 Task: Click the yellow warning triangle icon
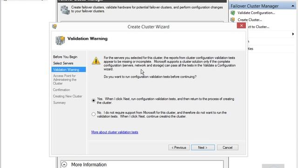(x=96, y=61)
